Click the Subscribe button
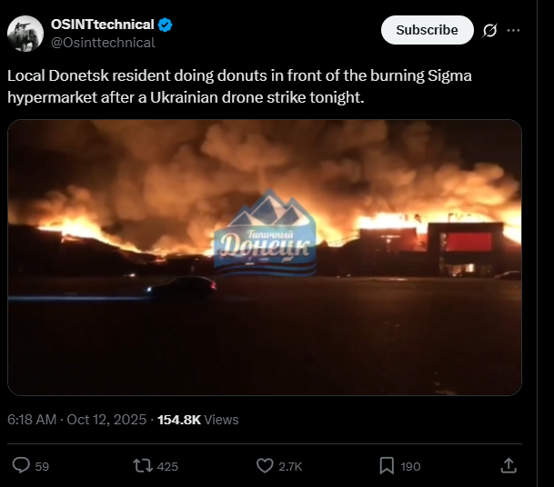554x487 pixels. pos(428,30)
